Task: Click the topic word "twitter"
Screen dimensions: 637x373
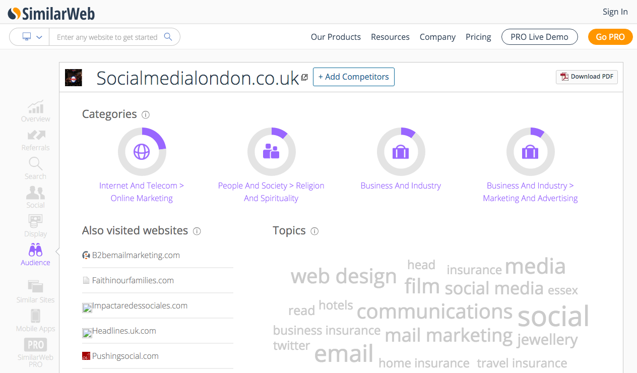Action: (x=291, y=346)
